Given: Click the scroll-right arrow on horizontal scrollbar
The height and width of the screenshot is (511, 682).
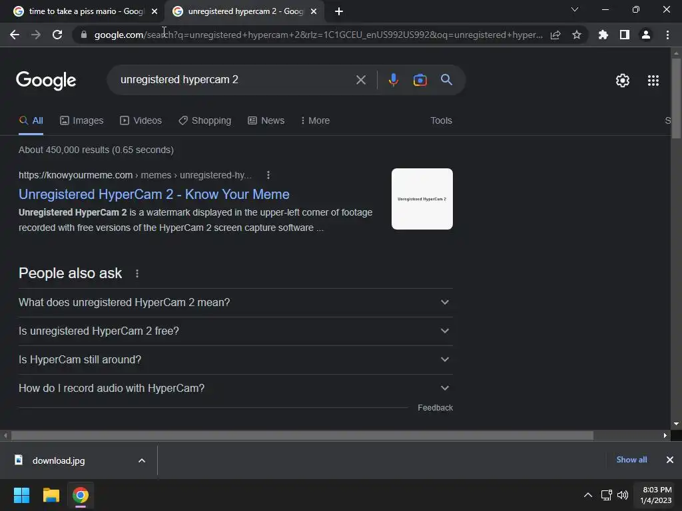Looking at the screenshot, I should (x=665, y=435).
